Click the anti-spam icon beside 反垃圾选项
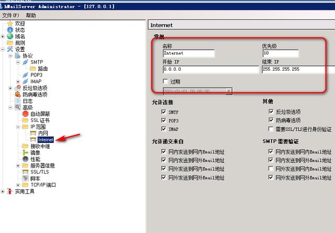This screenshot has width=335, height=233. coord(18,88)
